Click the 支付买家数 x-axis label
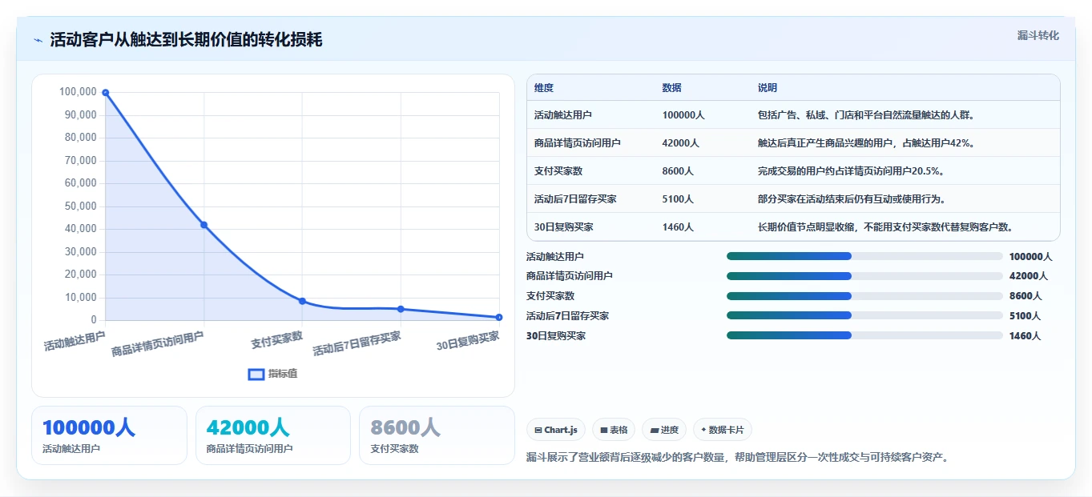1092x497 pixels. (x=276, y=339)
